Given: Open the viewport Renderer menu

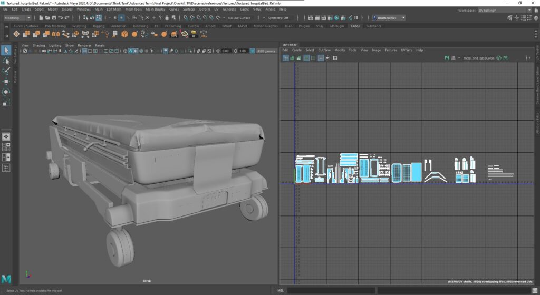Looking at the screenshot, I should (84, 45).
